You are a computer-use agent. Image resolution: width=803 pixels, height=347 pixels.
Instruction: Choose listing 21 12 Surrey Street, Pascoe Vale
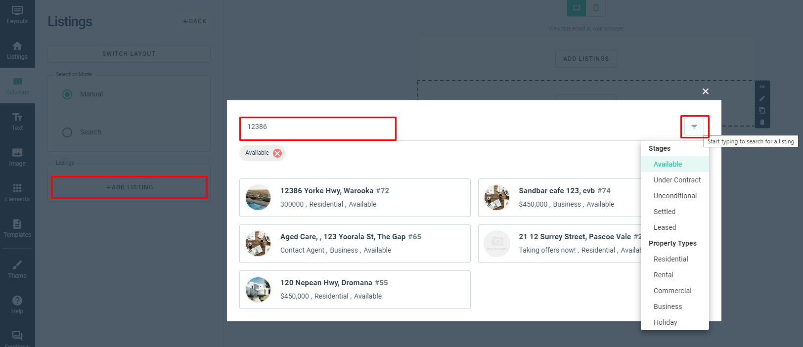(x=560, y=244)
